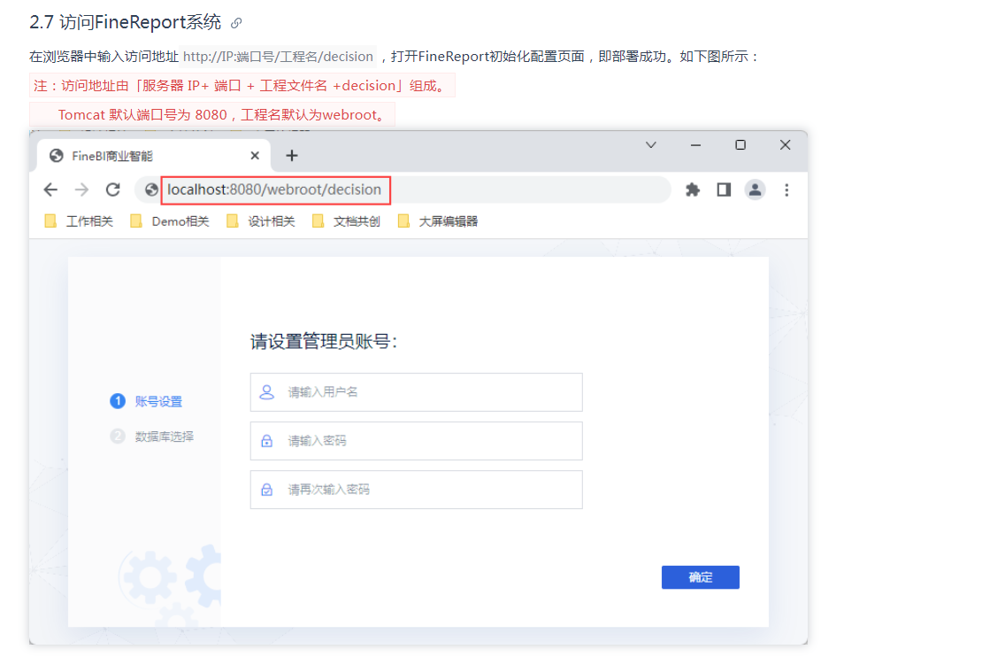
Task: Click the 请再次输入密码 confirm field
Action: (417, 490)
